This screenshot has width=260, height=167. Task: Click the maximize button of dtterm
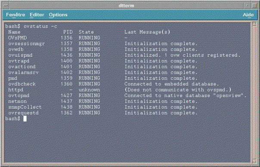tap(254, 6)
